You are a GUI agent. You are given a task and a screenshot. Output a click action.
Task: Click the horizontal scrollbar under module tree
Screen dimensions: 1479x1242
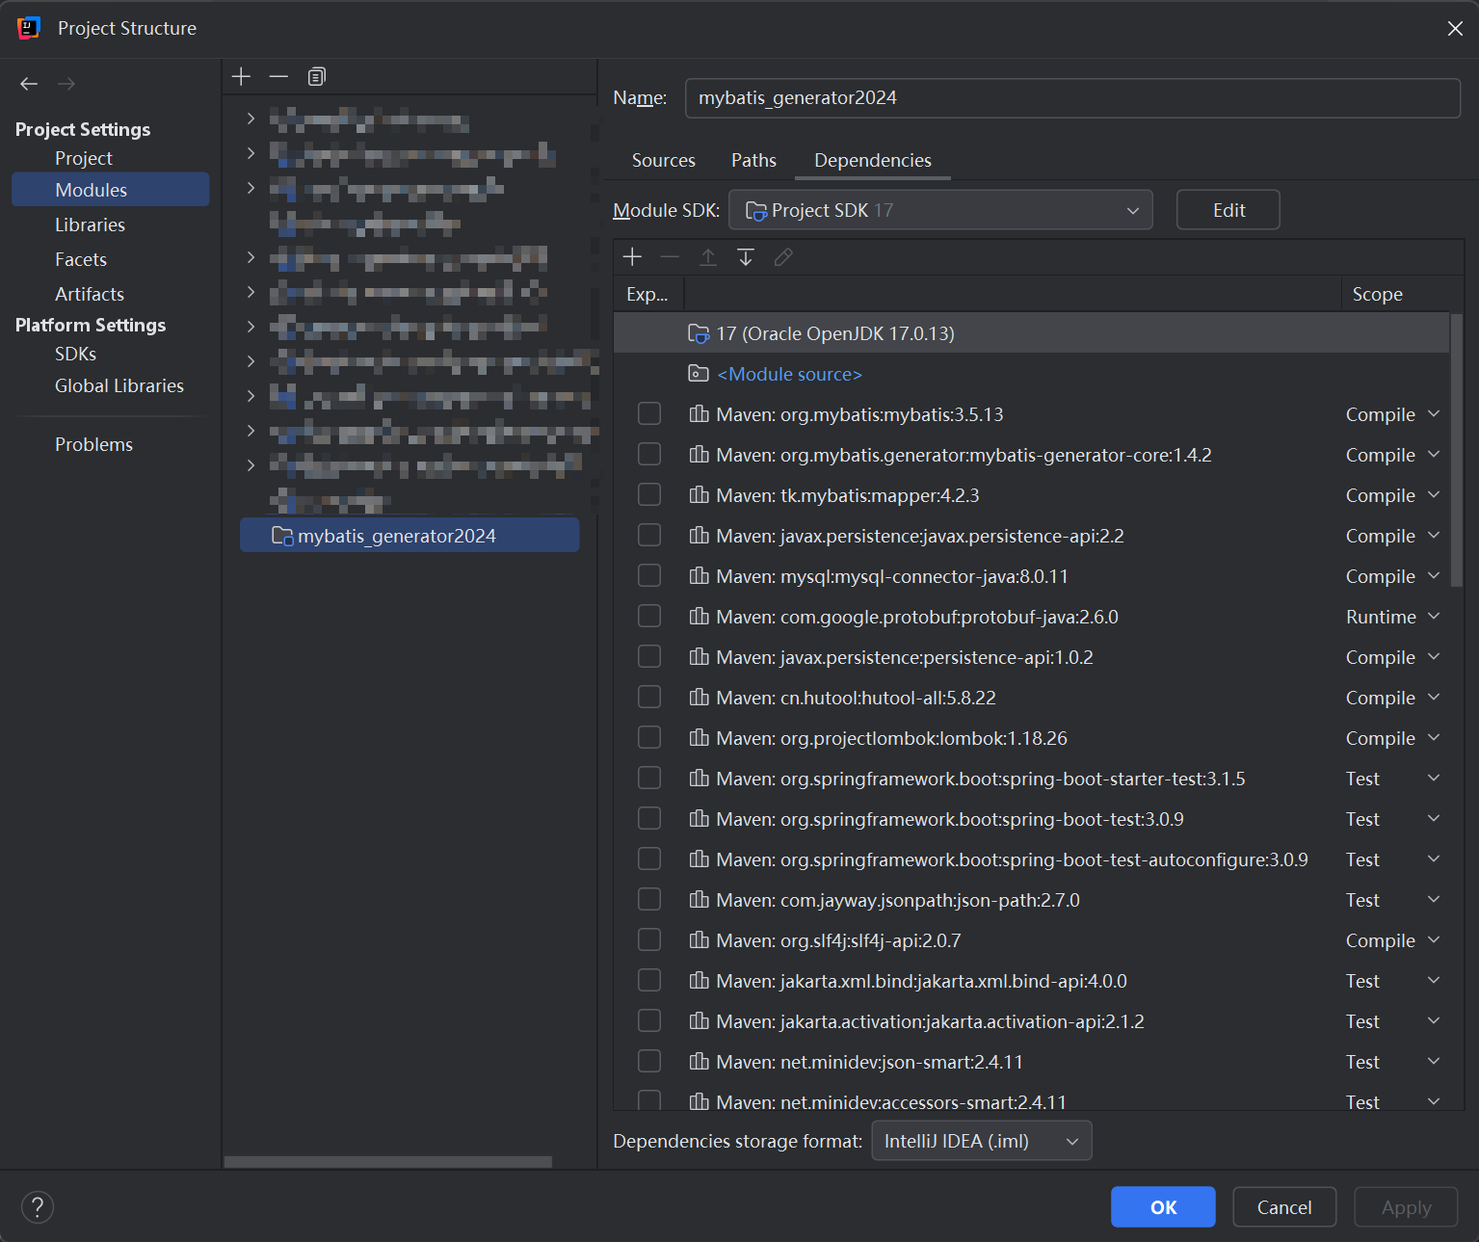tap(388, 1162)
